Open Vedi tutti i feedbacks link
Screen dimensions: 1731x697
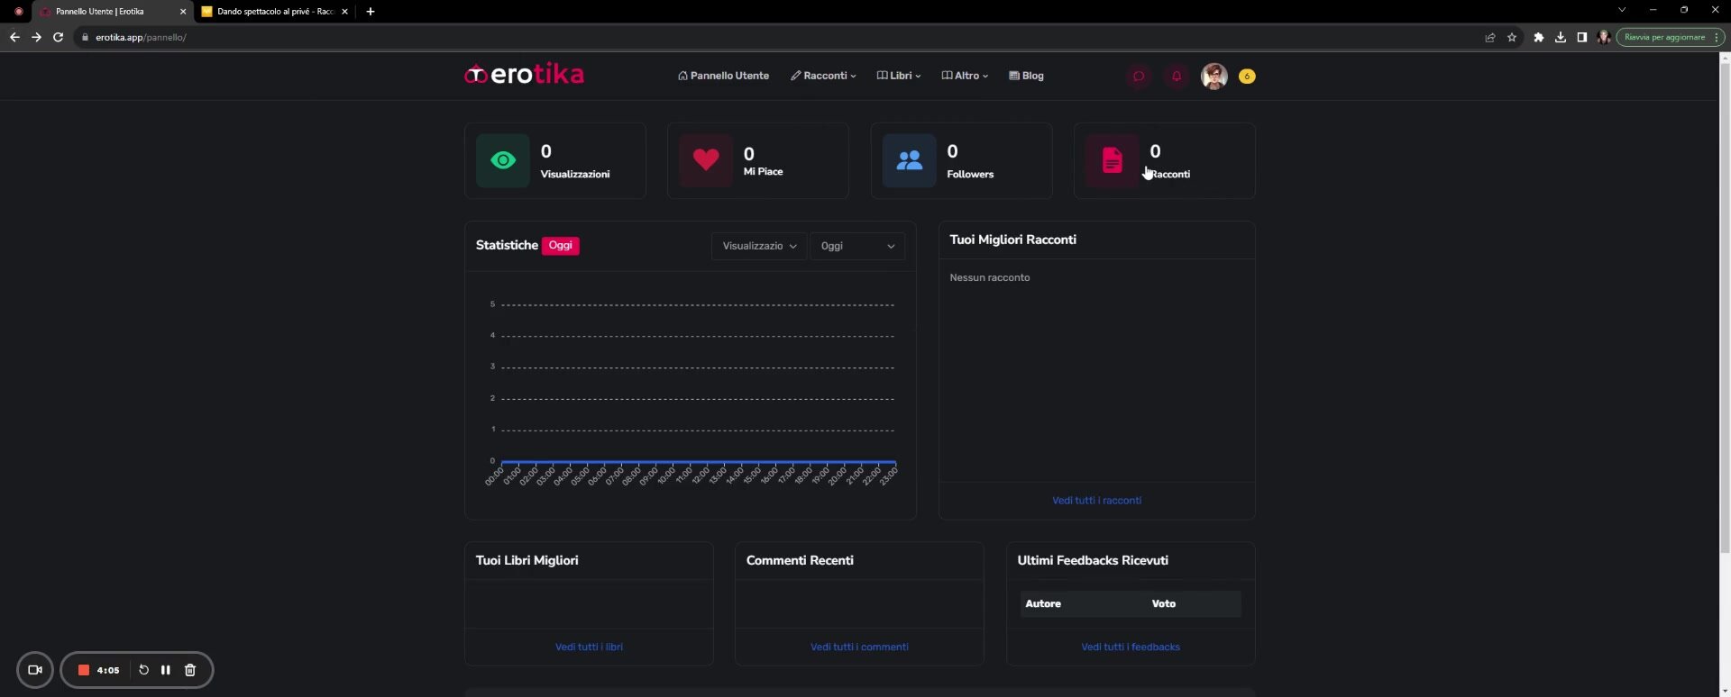[1131, 647]
